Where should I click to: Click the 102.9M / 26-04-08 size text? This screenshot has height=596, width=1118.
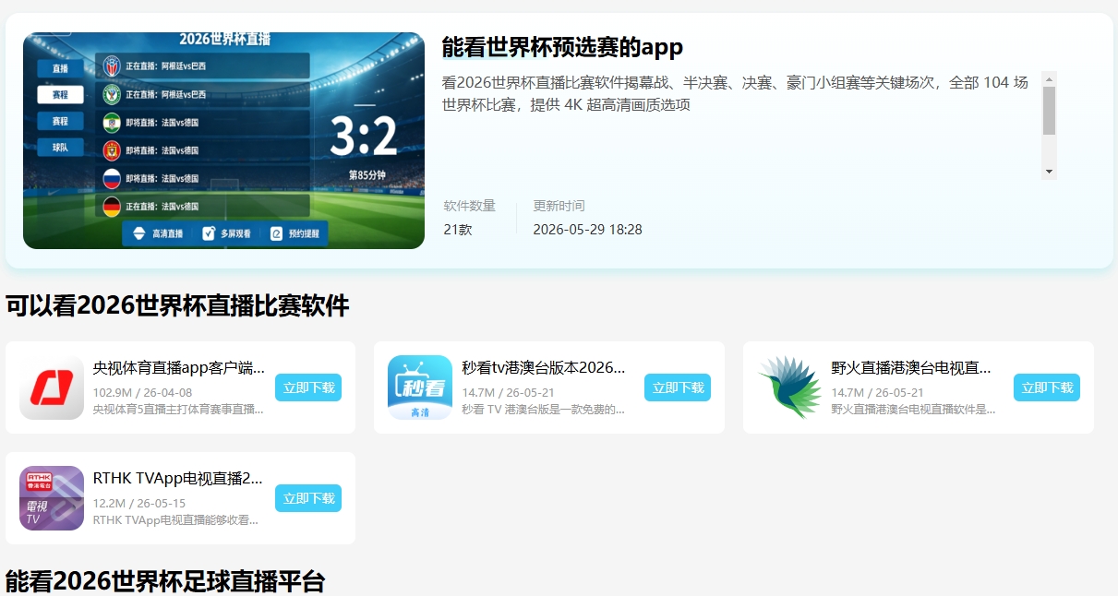click(143, 392)
